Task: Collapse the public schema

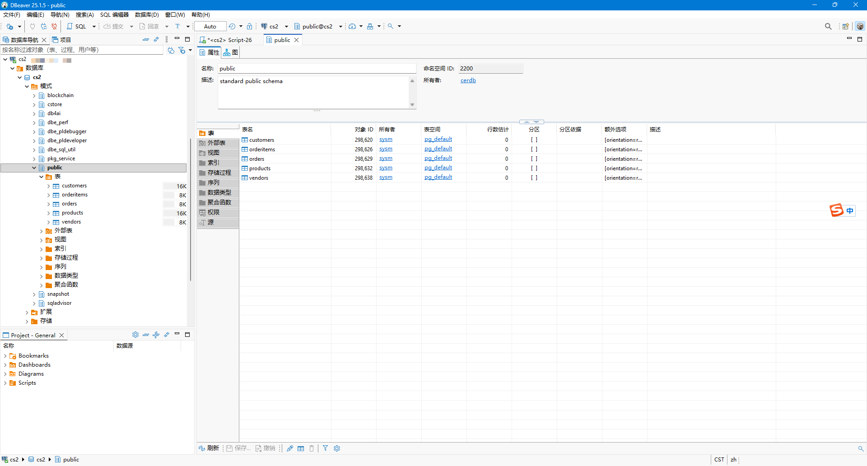Action: click(x=34, y=168)
